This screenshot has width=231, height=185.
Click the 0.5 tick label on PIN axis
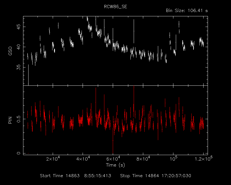pos(18,119)
